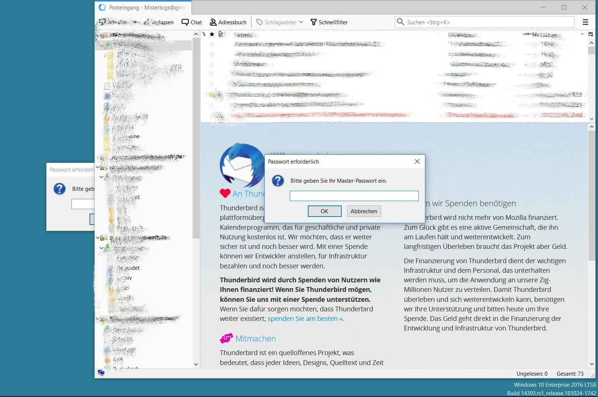Click the red heart icon
This screenshot has height=397, width=598.
tap(225, 193)
